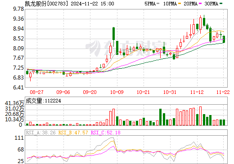Click the 7.25 price axis label

click(18, 68)
